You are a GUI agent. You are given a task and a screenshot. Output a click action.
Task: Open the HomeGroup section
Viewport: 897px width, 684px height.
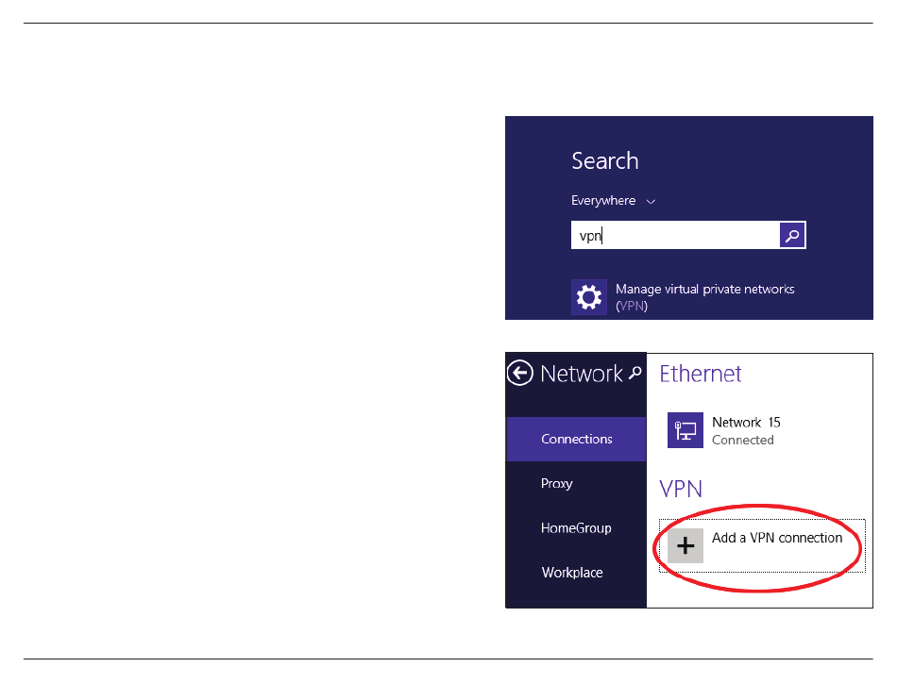(576, 528)
